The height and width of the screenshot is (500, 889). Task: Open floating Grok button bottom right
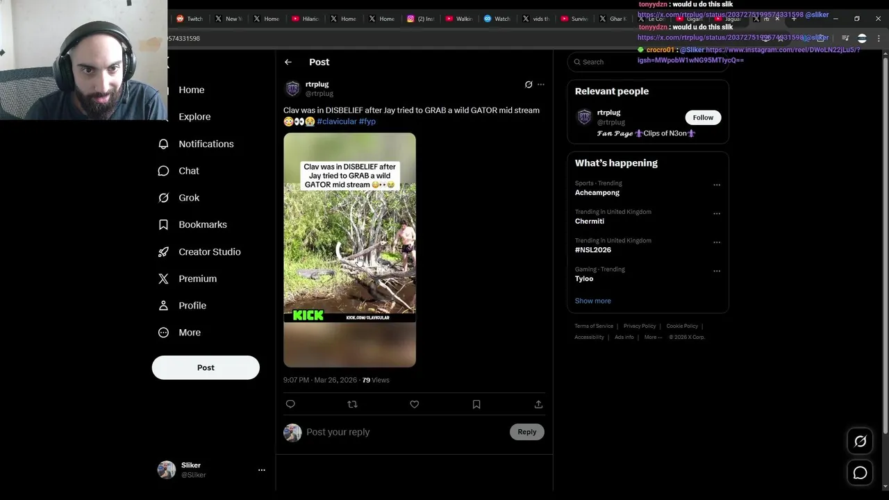click(x=860, y=441)
